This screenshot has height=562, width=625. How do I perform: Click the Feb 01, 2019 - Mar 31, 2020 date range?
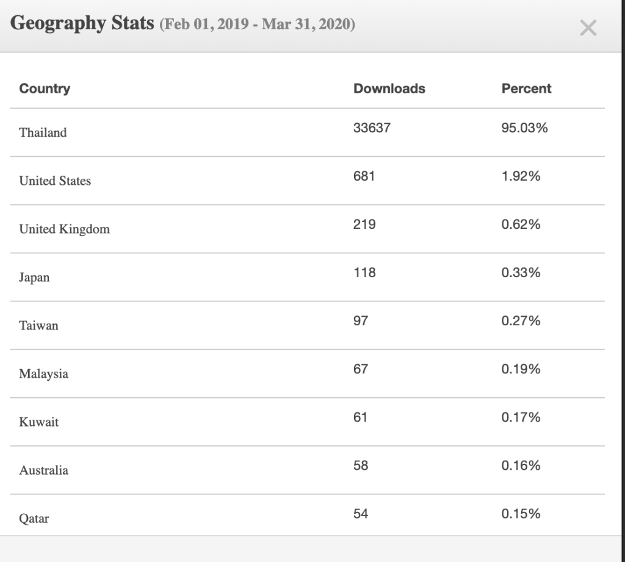pos(257,26)
